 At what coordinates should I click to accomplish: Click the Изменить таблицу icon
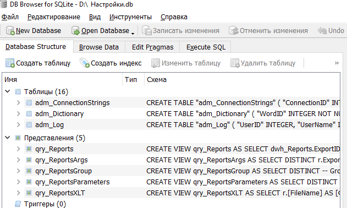coord(156,63)
